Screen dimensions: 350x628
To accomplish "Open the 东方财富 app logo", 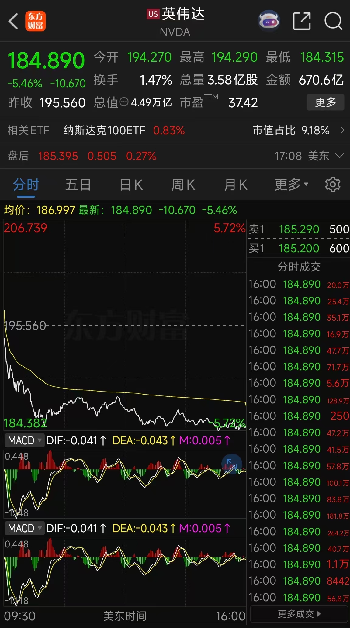I will click(35, 21).
